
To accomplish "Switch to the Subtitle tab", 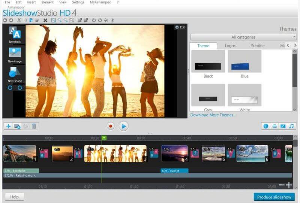I will coord(258,46).
